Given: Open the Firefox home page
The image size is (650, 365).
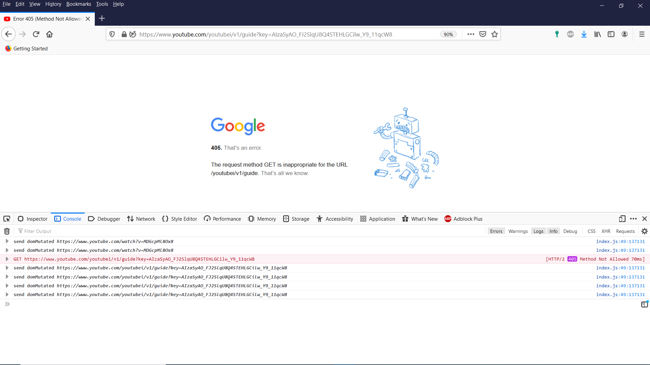Looking at the screenshot, I should click(49, 34).
